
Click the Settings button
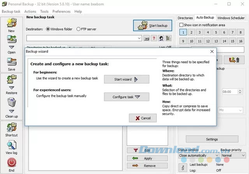212,139
